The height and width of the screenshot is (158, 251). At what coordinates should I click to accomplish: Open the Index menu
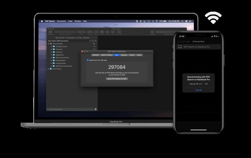tap(70, 21)
